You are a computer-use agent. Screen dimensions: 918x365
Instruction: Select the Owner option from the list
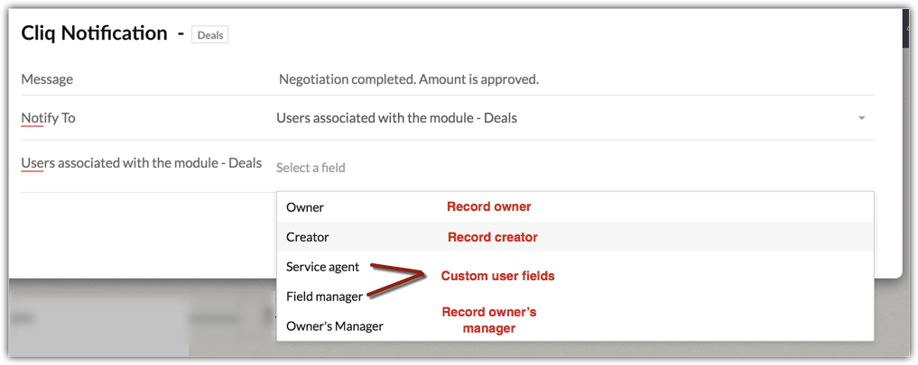tap(305, 207)
